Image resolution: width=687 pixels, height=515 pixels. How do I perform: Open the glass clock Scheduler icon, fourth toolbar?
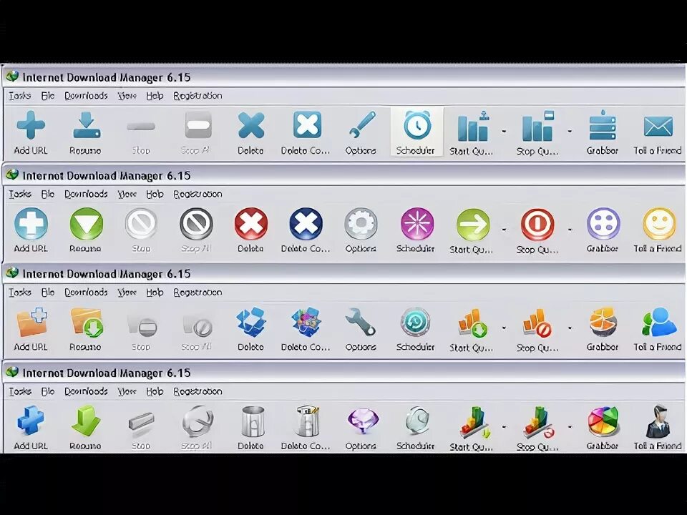(x=417, y=421)
